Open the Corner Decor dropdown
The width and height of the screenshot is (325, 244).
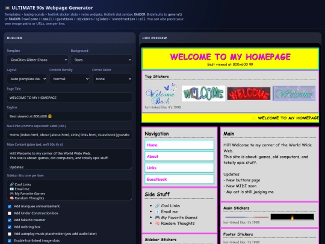pyautogui.click(x=112, y=79)
